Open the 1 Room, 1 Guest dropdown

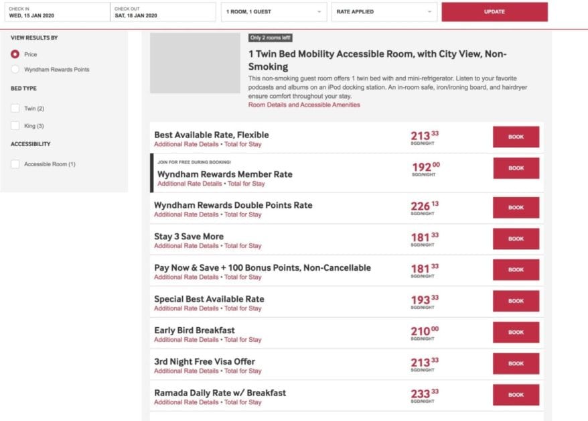[274, 11]
